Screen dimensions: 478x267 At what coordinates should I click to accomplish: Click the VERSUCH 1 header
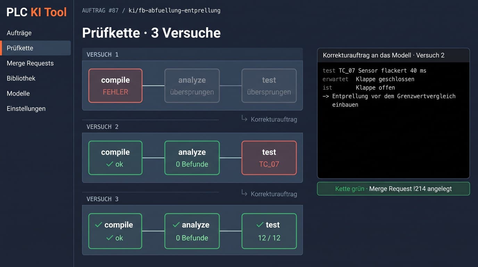tap(192, 55)
